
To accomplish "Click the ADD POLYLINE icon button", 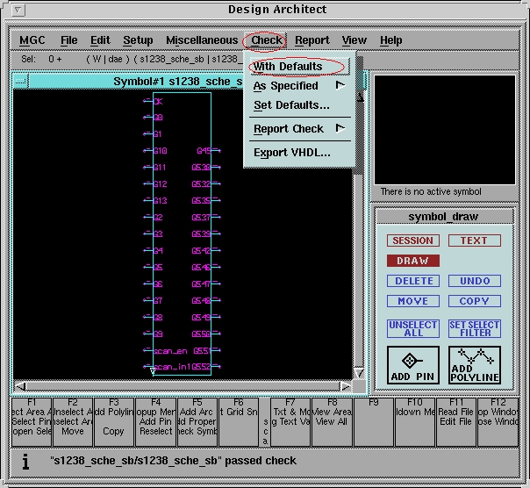I will pyautogui.click(x=474, y=364).
